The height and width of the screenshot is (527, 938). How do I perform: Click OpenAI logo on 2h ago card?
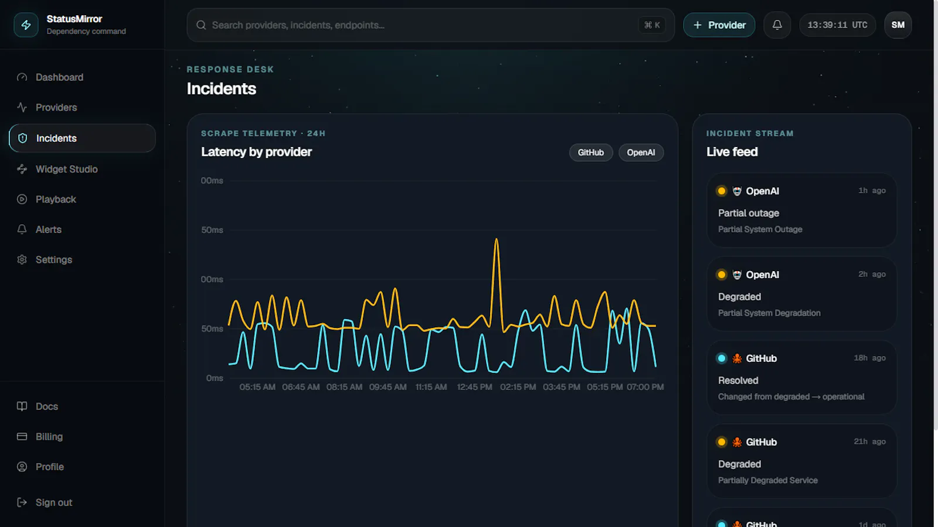tap(737, 275)
